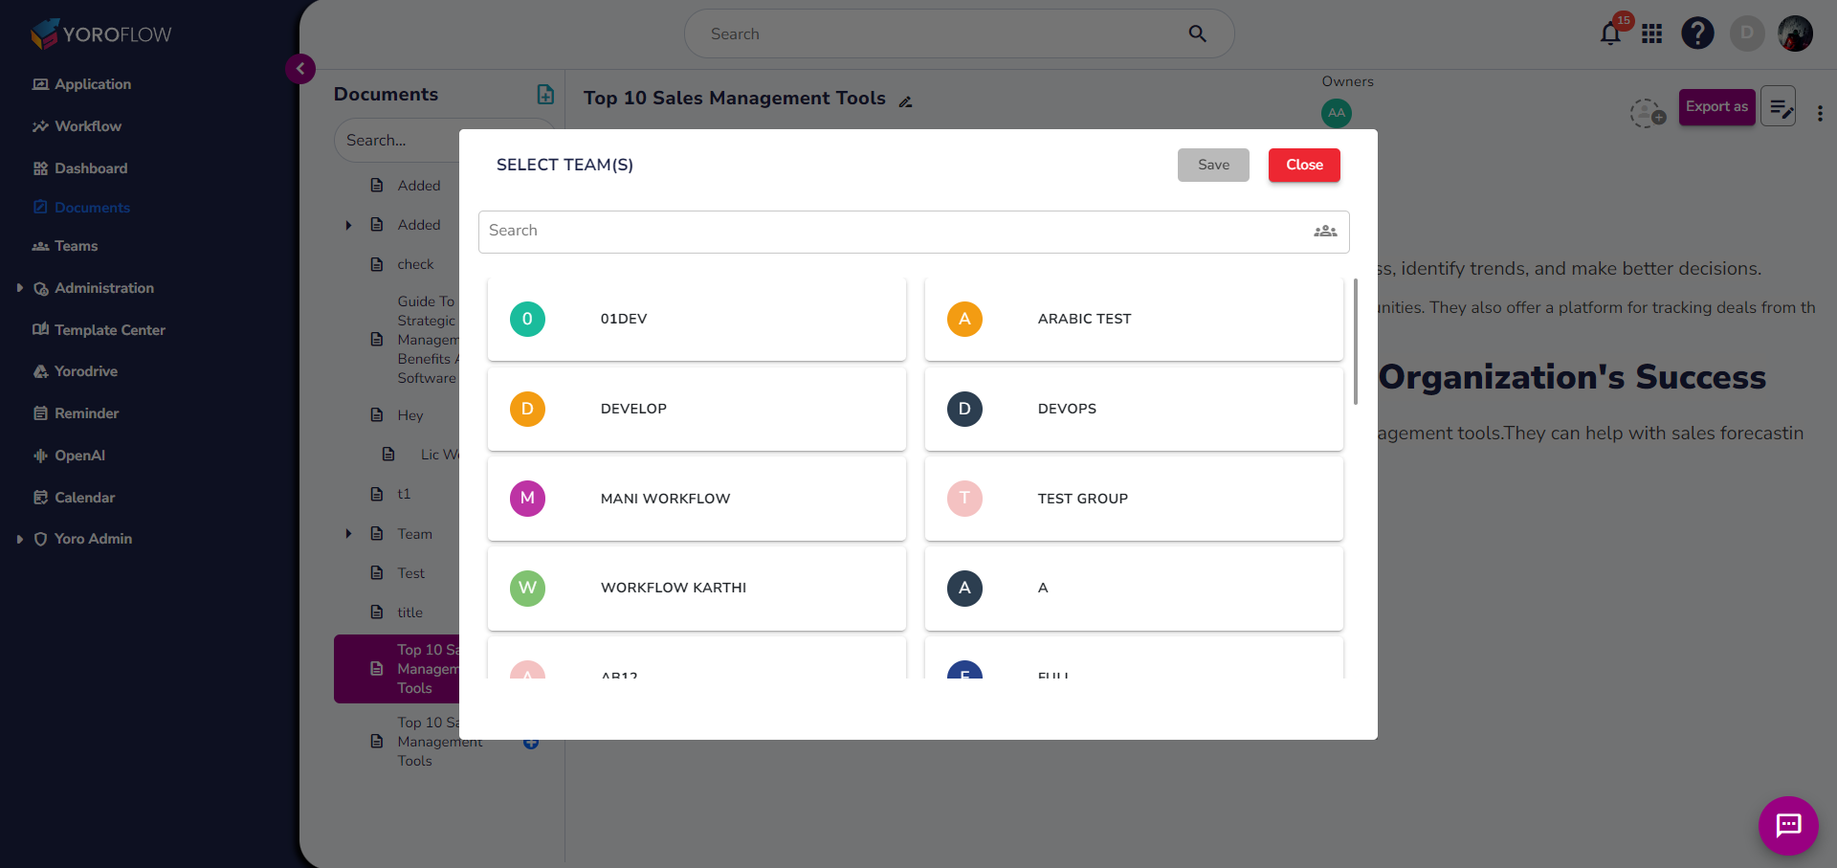The width and height of the screenshot is (1837, 868).
Task: Expand the Team document tree item
Action: point(349,533)
